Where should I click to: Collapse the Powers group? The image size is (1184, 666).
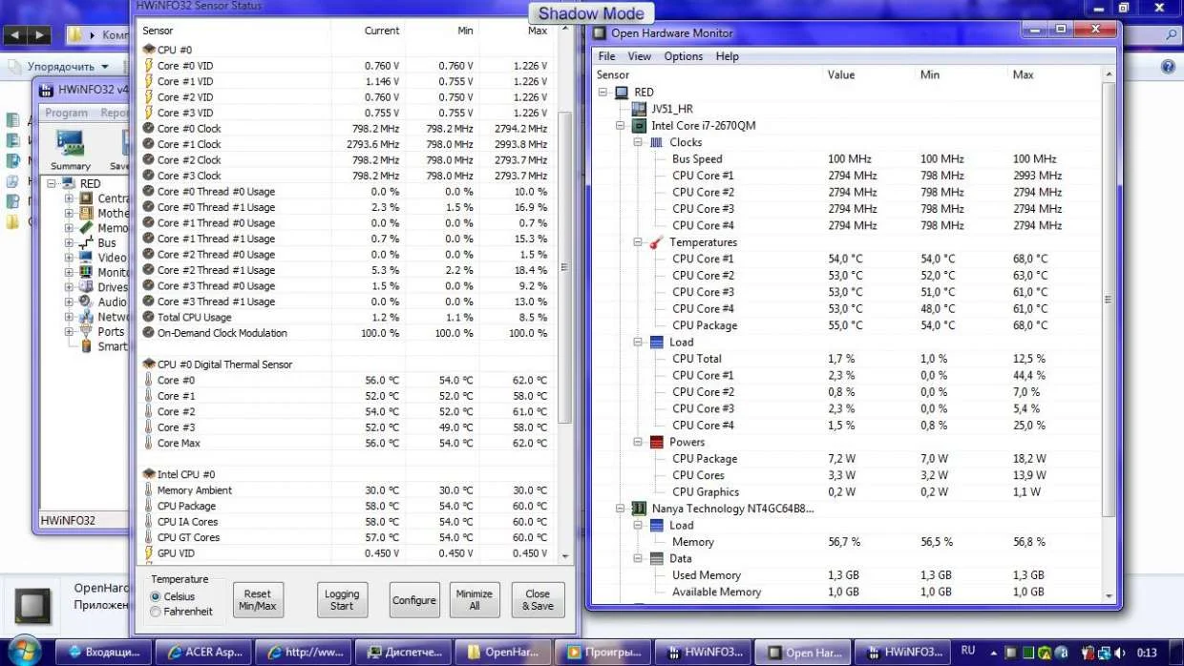[638, 442]
